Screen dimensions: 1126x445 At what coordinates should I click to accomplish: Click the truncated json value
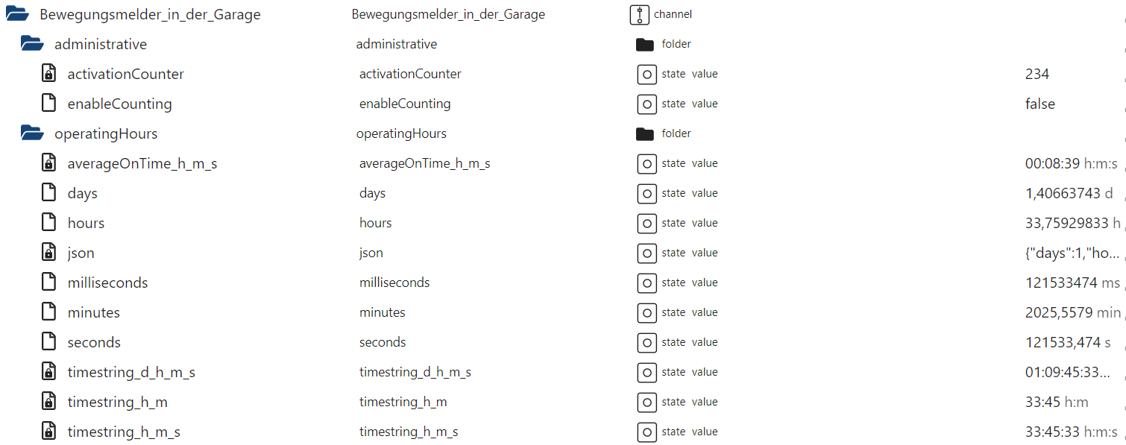[1072, 253]
